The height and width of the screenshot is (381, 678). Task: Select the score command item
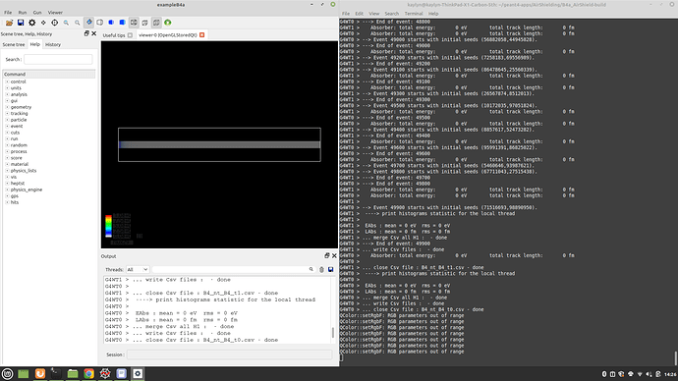coord(17,158)
